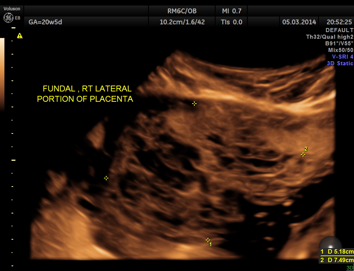This screenshot has height=271, width=354.
Task: Click the GE logo icon
Action: point(8,17)
